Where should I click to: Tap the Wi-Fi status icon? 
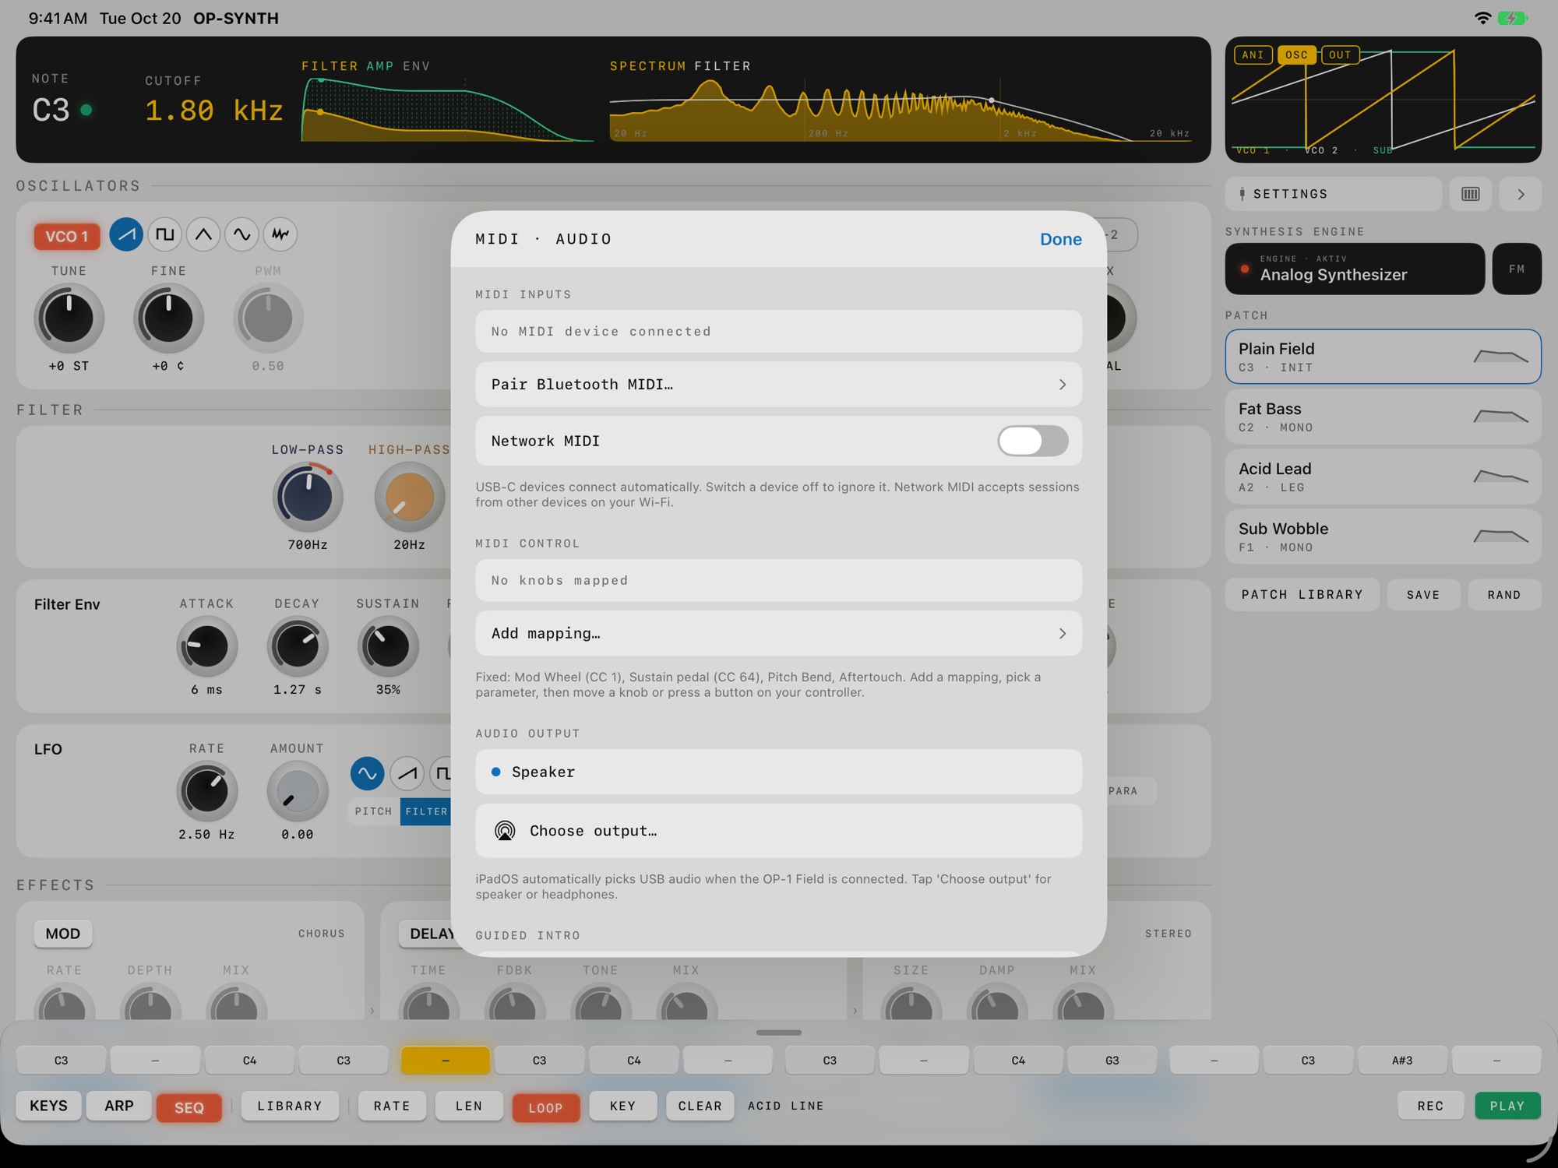pyautogui.click(x=1482, y=18)
